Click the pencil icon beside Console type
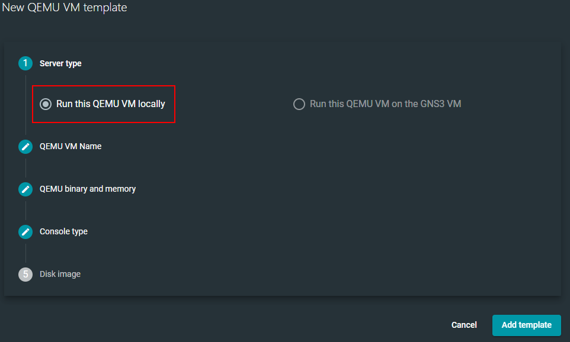The height and width of the screenshot is (342, 570). pyautogui.click(x=25, y=232)
